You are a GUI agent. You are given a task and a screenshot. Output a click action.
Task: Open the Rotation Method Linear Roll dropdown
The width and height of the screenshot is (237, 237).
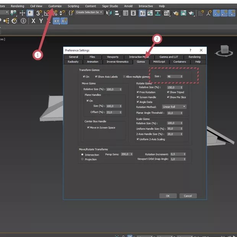[174, 107]
